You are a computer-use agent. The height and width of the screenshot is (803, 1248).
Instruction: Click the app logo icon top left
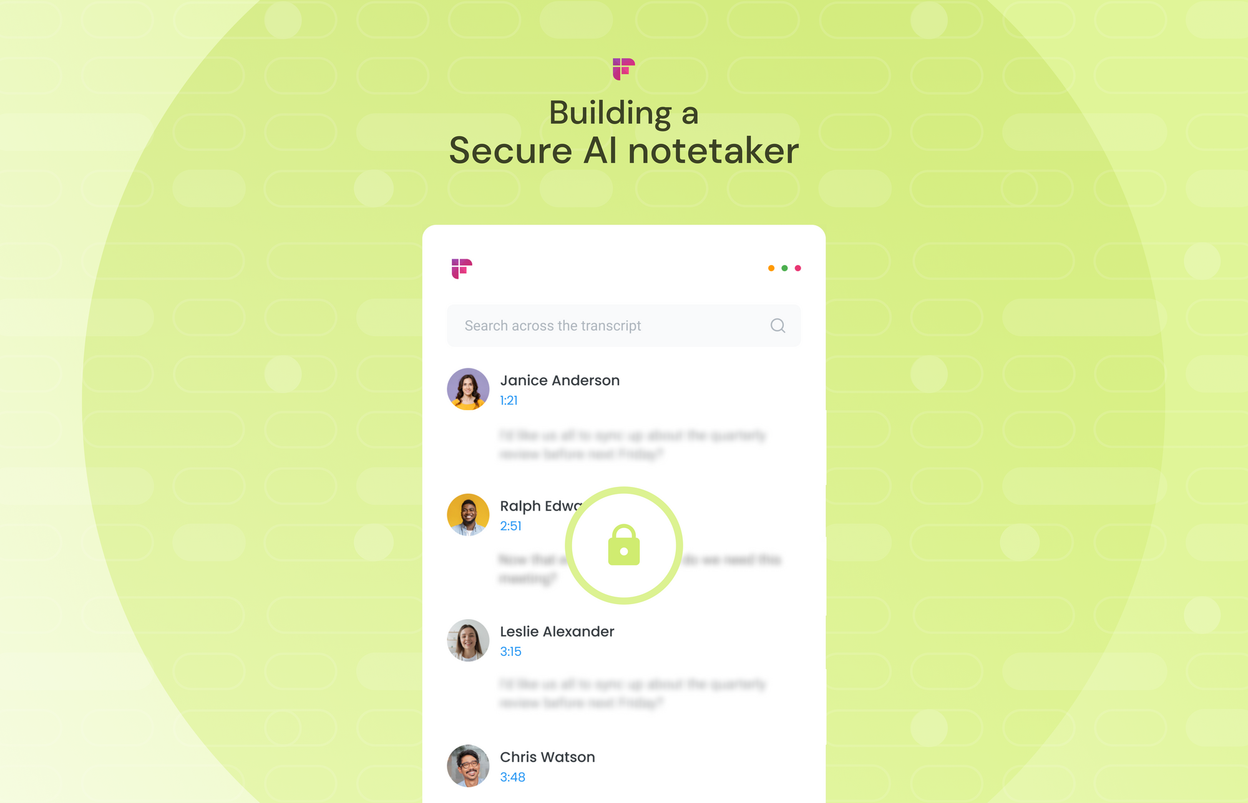[459, 268]
